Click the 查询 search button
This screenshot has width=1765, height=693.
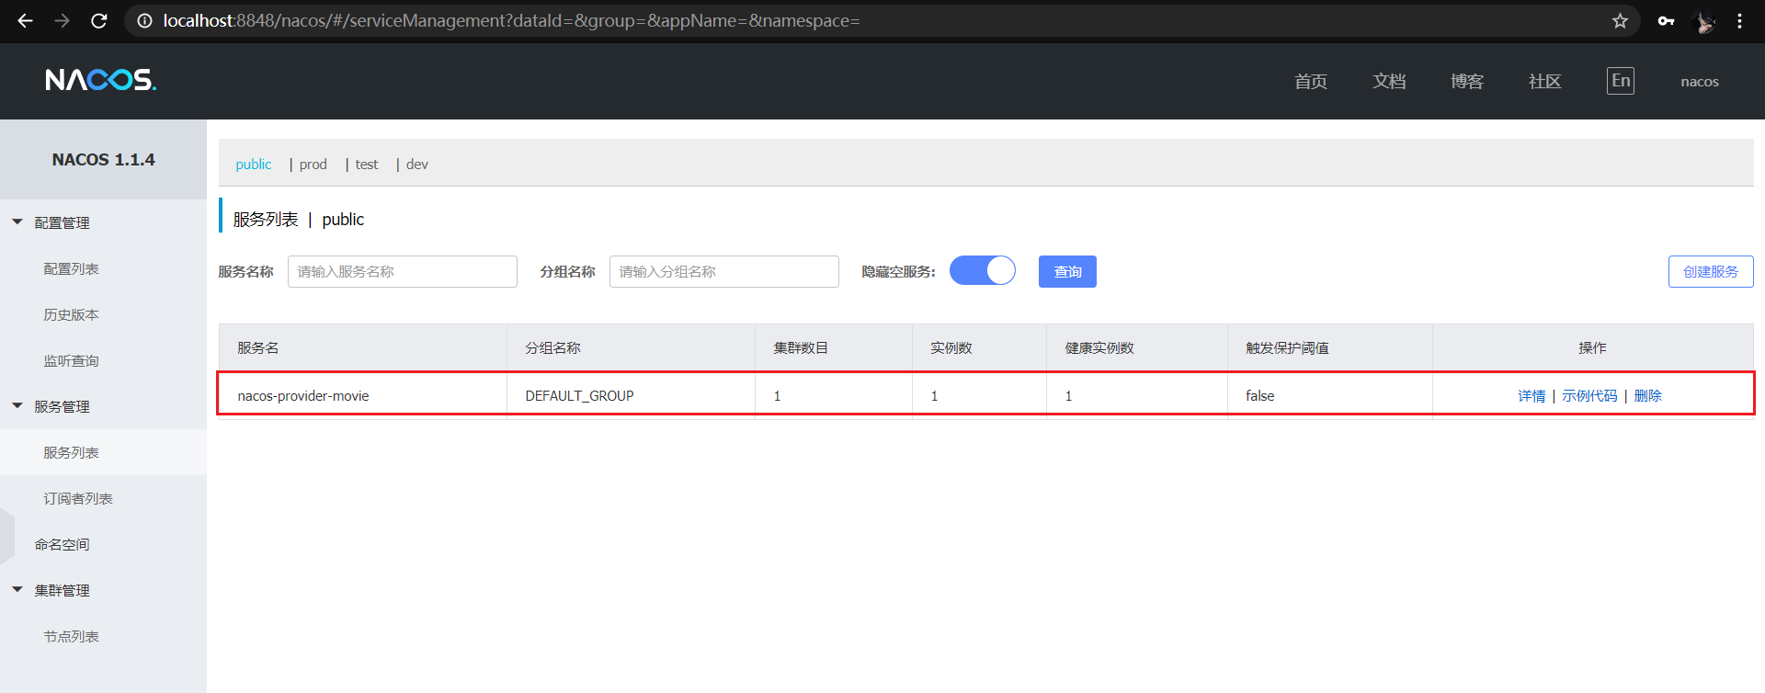pyautogui.click(x=1067, y=271)
